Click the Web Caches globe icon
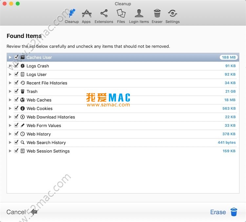The image size is (246, 222). pyautogui.click(x=23, y=100)
